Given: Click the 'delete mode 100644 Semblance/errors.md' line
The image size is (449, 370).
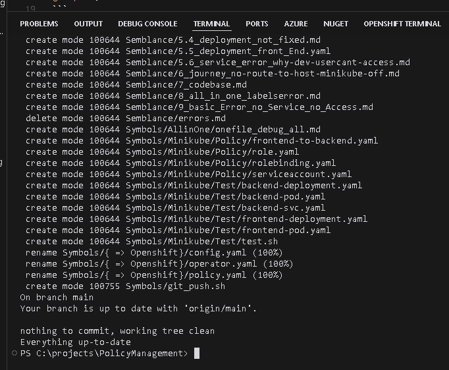Looking at the screenshot, I should pyautogui.click(x=126, y=118).
